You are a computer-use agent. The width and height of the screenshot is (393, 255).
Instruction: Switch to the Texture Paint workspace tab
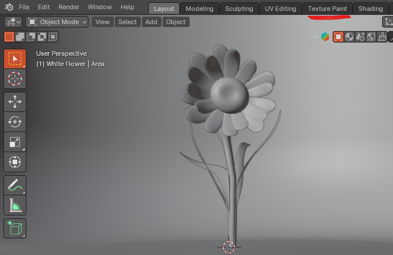click(327, 9)
